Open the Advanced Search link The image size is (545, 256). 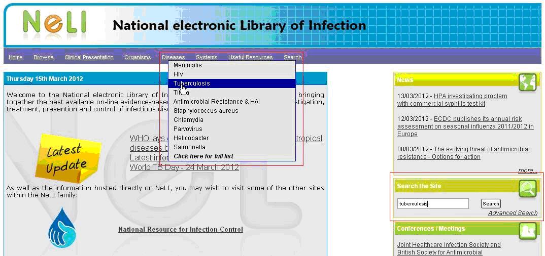513,213
